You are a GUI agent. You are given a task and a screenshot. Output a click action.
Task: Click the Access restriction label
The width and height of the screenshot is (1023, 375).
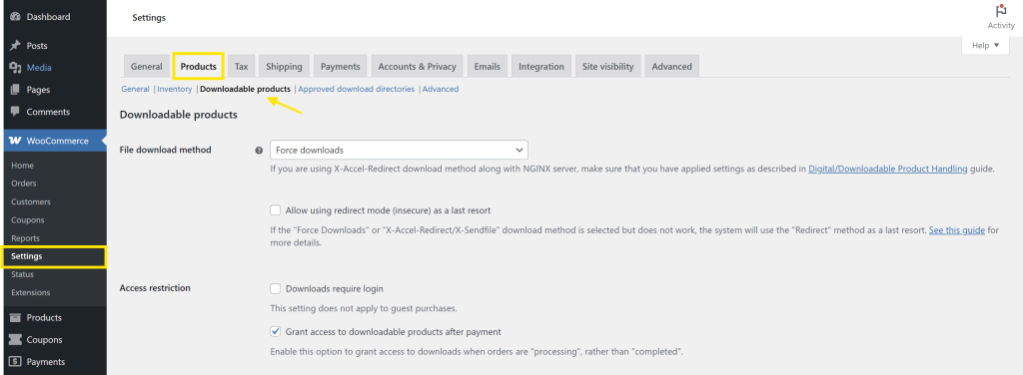click(155, 288)
